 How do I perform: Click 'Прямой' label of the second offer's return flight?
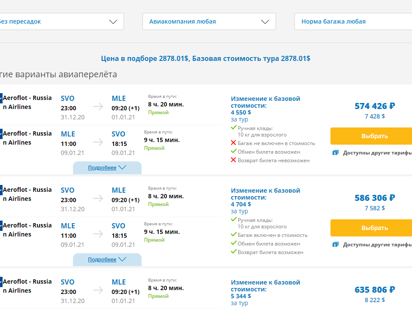154,240
